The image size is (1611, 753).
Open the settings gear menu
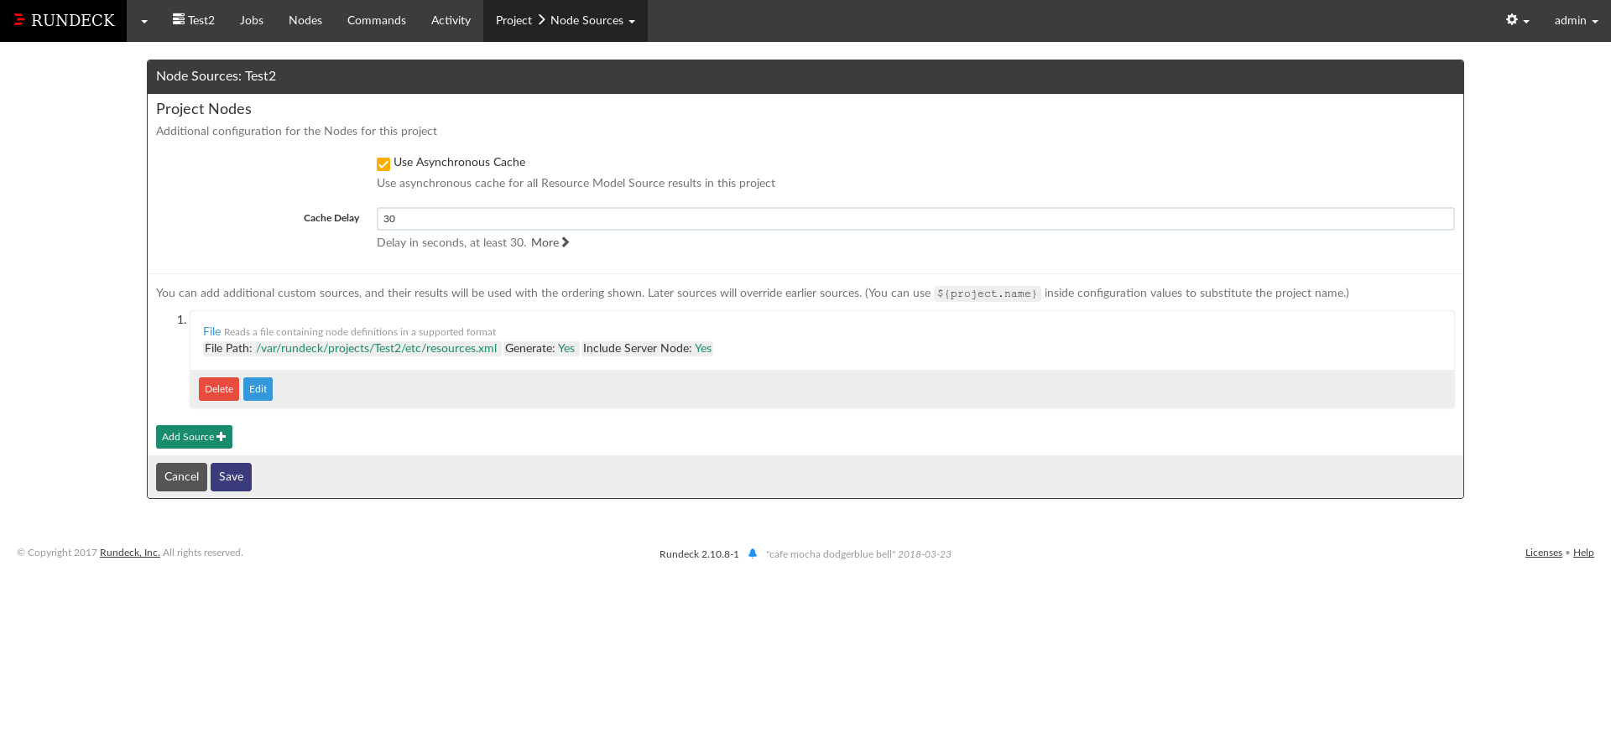coord(1517,20)
